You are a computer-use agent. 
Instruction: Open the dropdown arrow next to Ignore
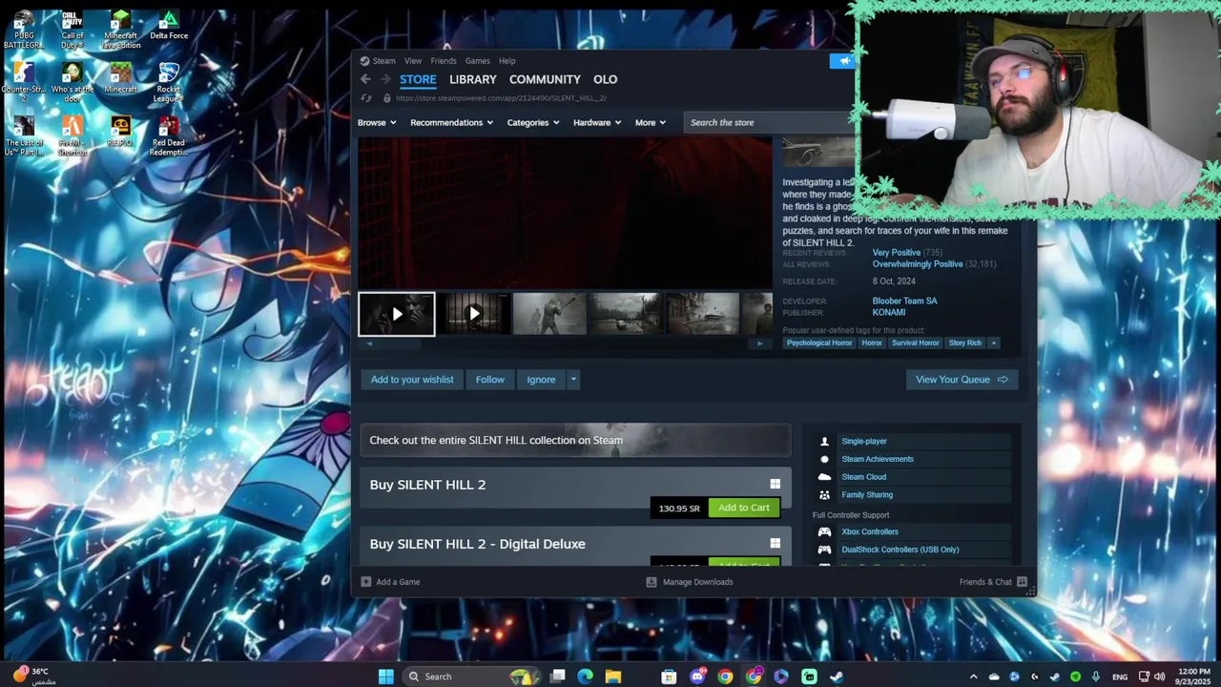pyautogui.click(x=573, y=380)
